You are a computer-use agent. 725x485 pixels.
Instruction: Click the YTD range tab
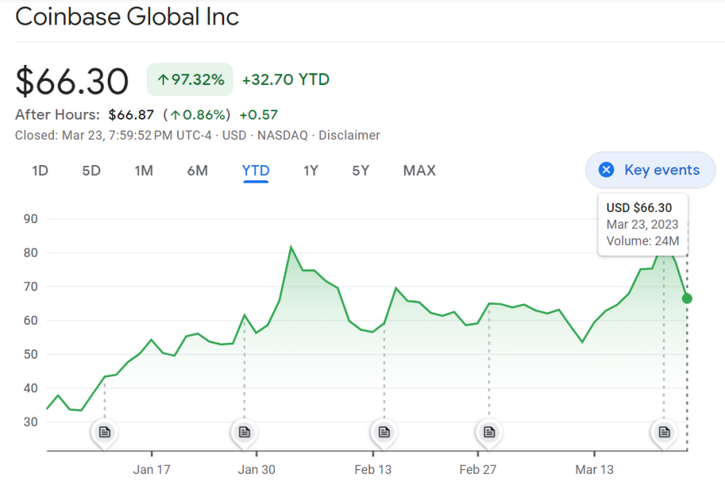click(x=255, y=171)
